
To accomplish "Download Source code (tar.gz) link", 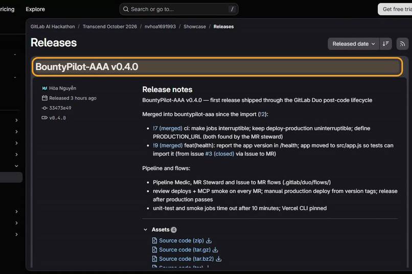I will pyautogui.click(x=185, y=250).
